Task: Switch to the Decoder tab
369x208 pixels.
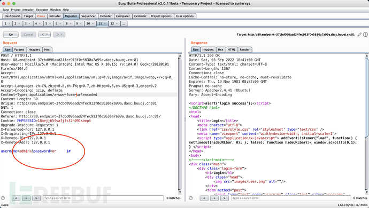Action: [x=106, y=16]
